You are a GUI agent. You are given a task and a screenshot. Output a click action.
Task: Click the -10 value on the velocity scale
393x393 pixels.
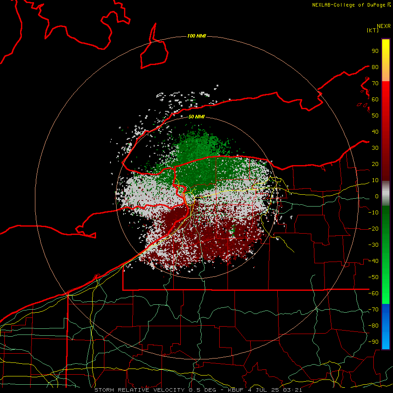coord(373,213)
